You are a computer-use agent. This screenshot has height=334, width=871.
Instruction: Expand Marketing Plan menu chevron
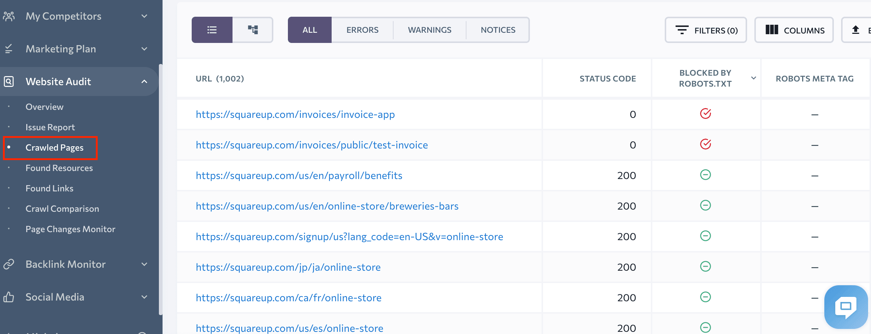(144, 49)
